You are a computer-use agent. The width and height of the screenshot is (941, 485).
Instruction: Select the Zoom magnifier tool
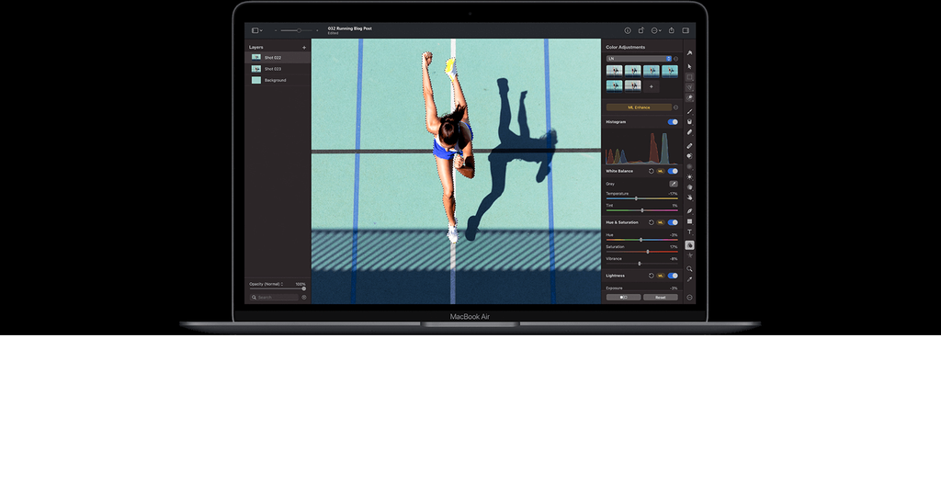[689, 269]
